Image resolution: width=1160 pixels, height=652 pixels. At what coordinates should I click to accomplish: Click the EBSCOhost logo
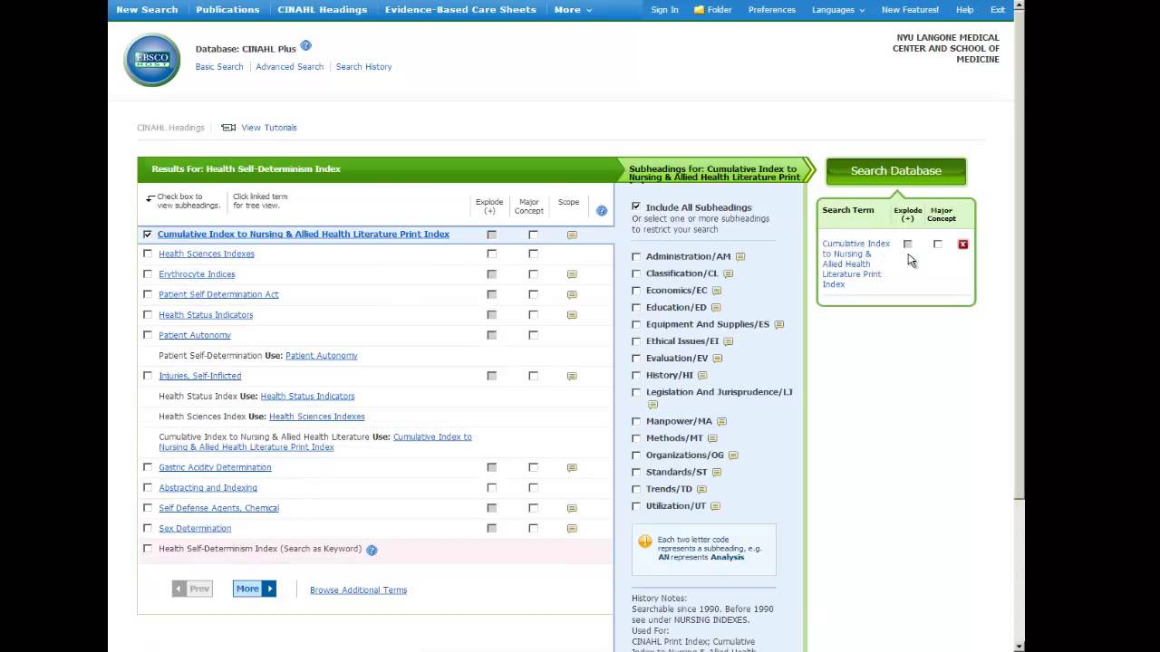click(x=152, y=60)
